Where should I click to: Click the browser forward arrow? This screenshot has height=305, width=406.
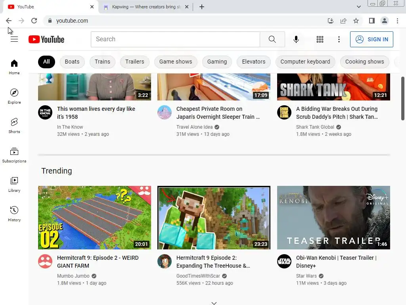21,21
